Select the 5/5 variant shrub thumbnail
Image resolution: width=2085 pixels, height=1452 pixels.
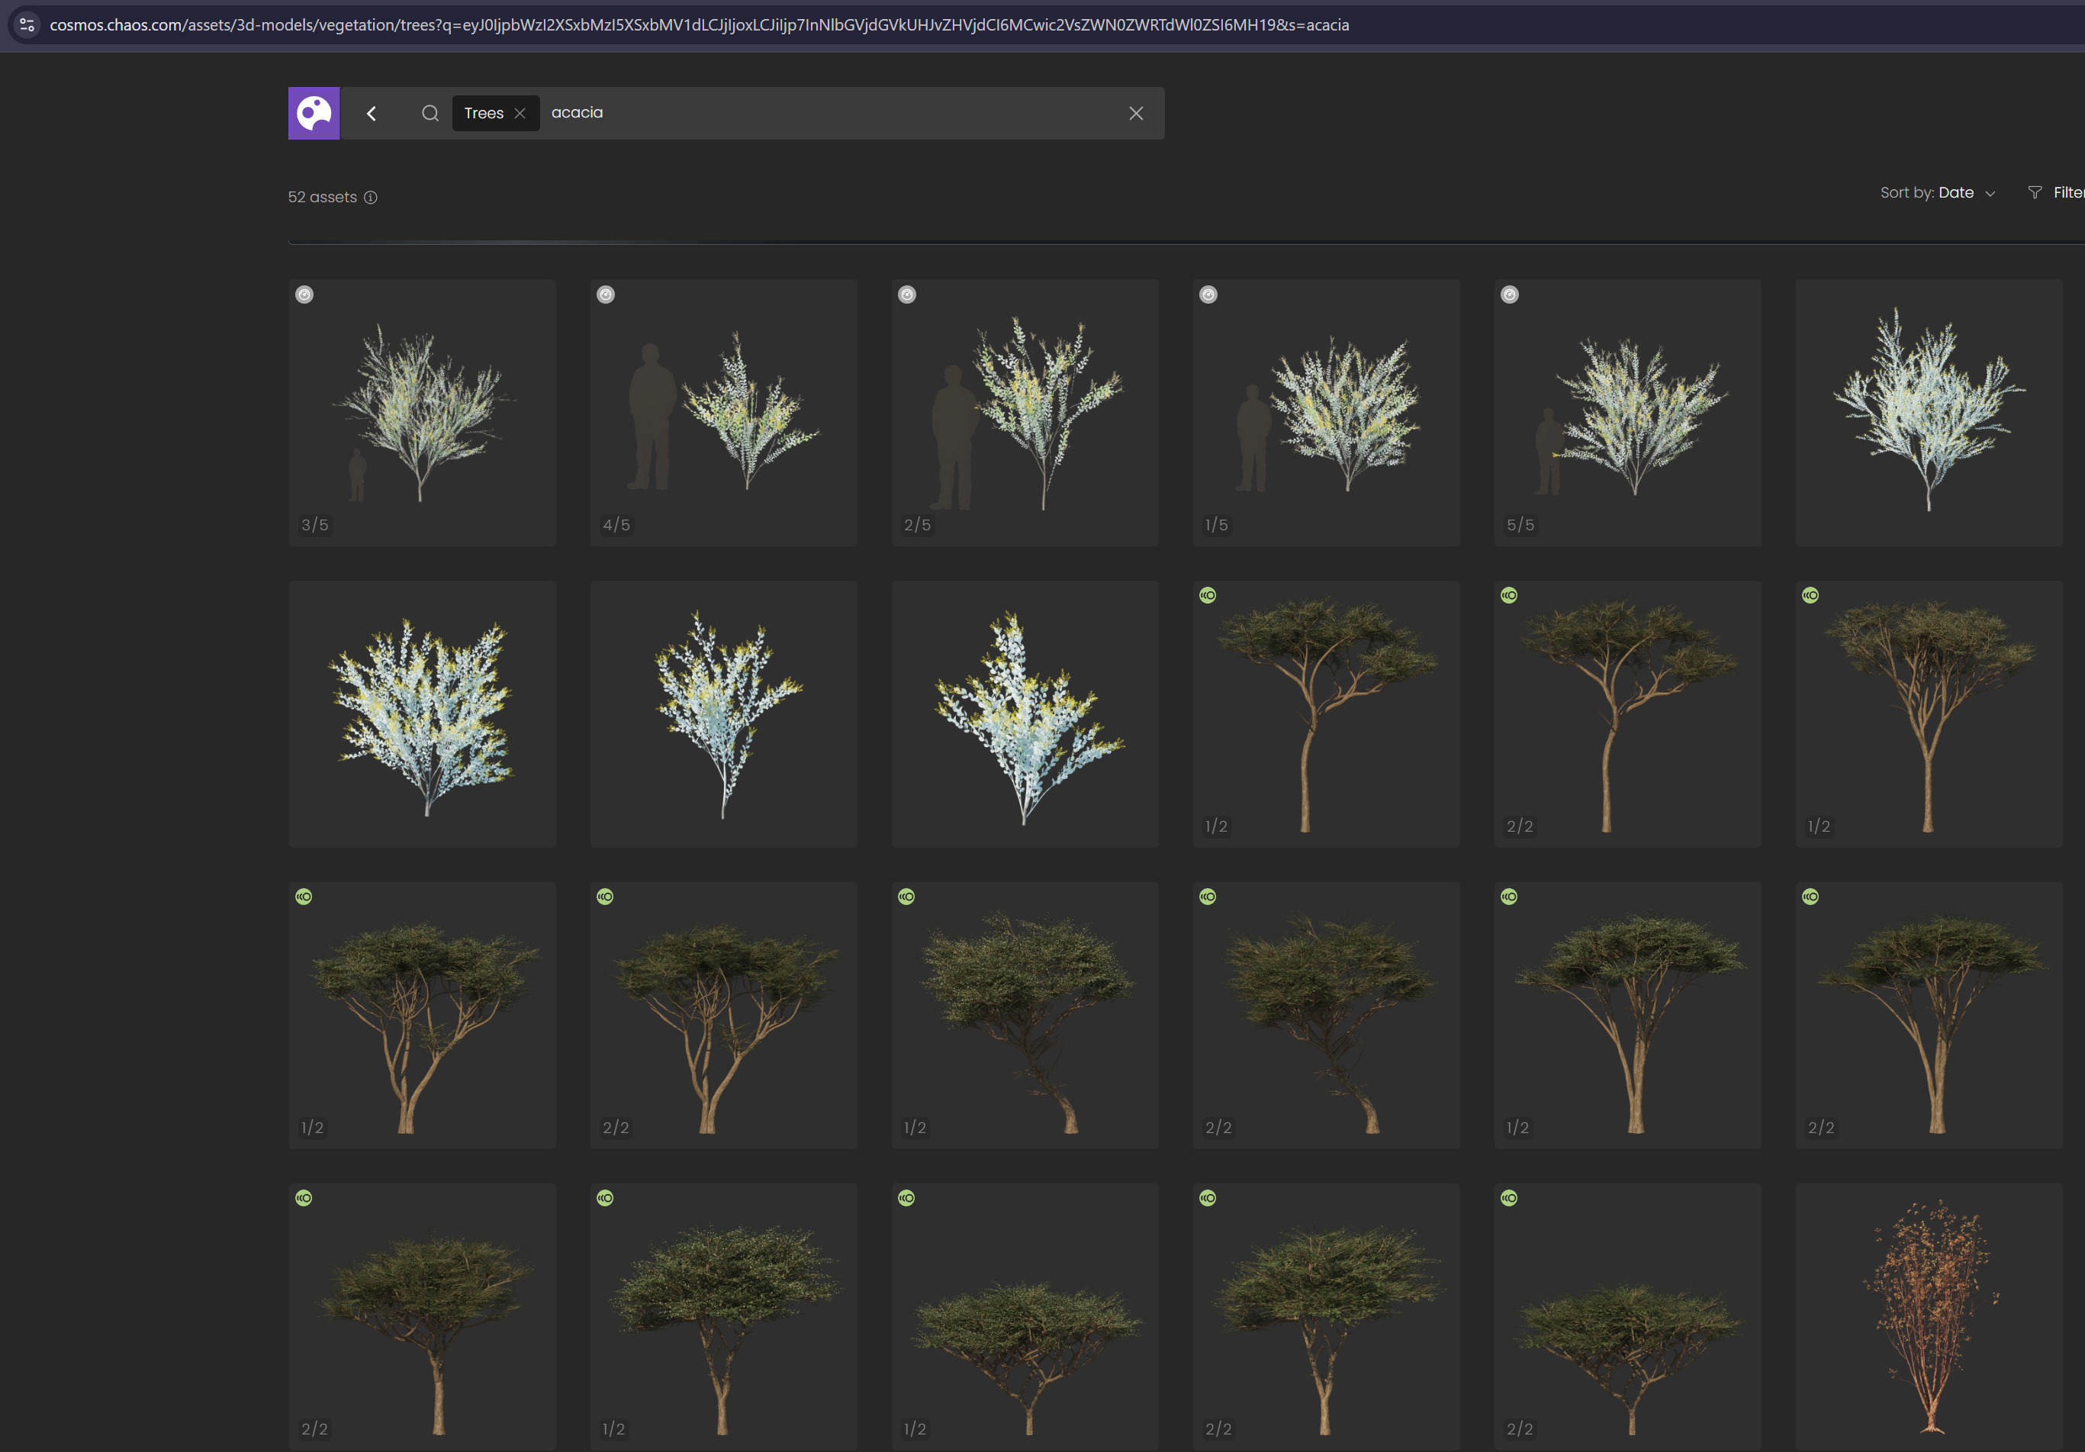click(x=1626, y=414)
